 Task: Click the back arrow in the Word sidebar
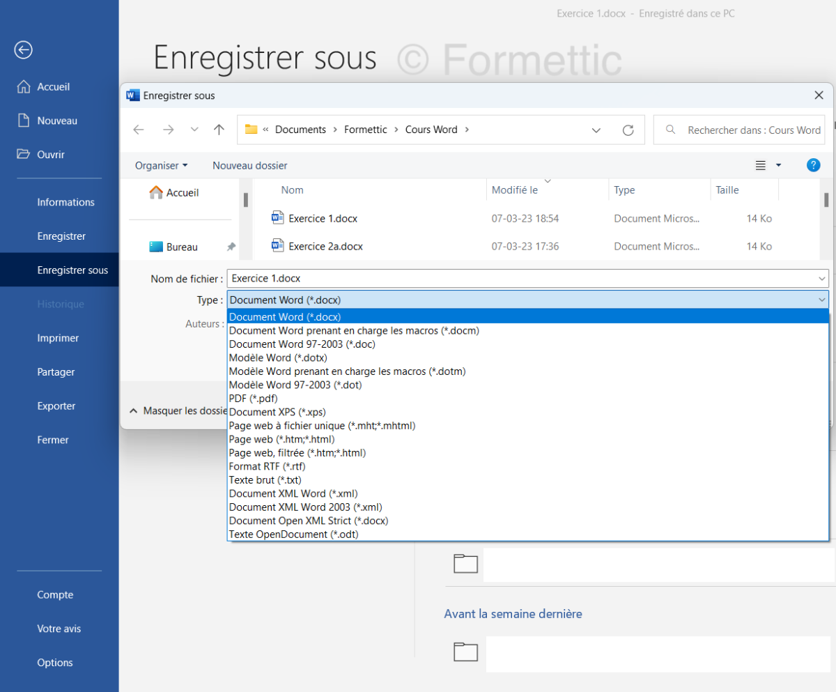coord(23,49)
